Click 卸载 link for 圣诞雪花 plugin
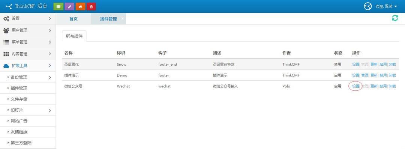Viewport: 405px width, 149px height. pos(392,64)
